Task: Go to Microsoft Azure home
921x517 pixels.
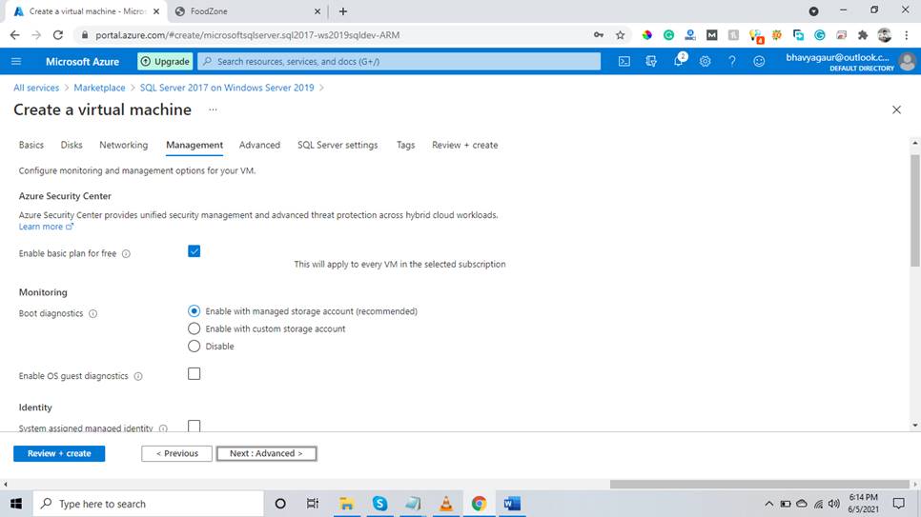Action: point(82,61)
